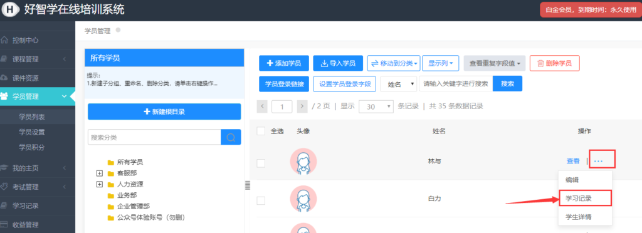The image size is (642, 233).
Task: Click the 删除学员 button
Action: click(x=555, y=63)
